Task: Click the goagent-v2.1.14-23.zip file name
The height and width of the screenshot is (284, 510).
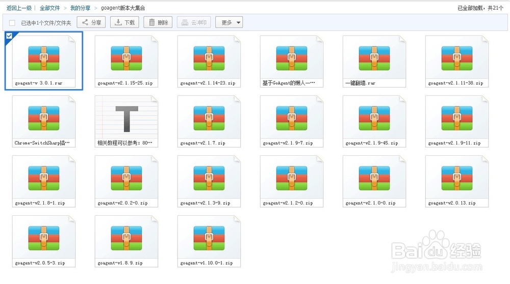Action: [208, 83]
